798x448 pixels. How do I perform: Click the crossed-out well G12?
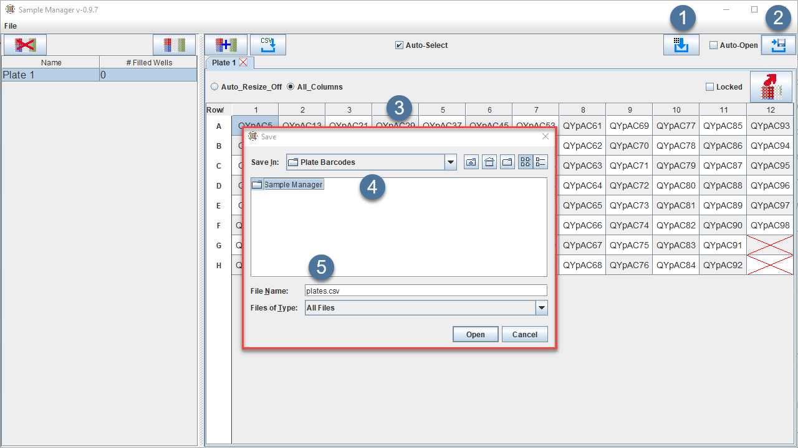[x=770, y=245]
